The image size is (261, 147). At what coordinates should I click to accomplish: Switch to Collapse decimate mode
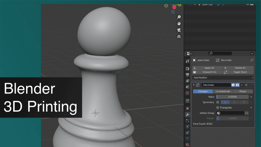(x=203, y=91)
